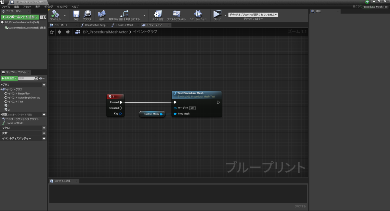Open the プレイ options dropdown arrow
The image size is (390, 211).
click(226, 15)
